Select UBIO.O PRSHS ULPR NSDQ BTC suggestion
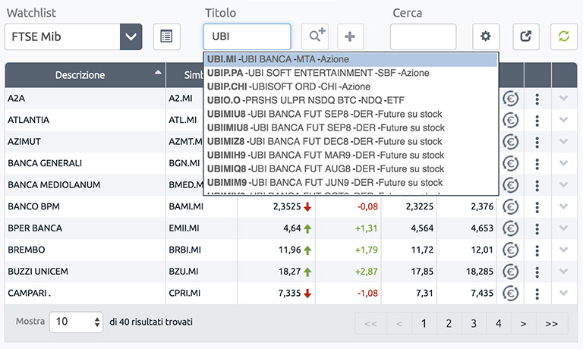The image size is (583, 349). tap(350, 100)
